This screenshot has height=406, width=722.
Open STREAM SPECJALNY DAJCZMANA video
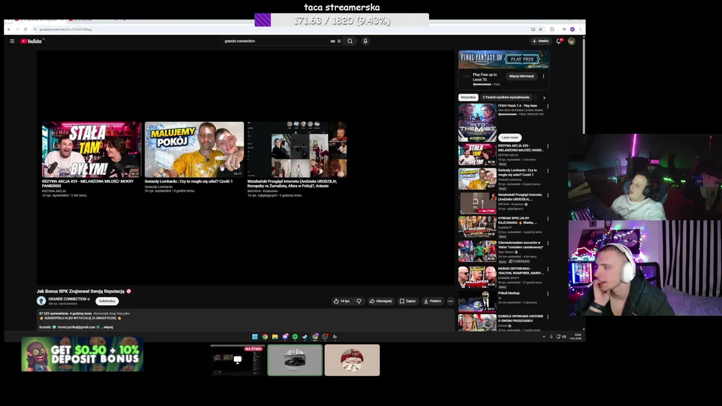[477, 227]
